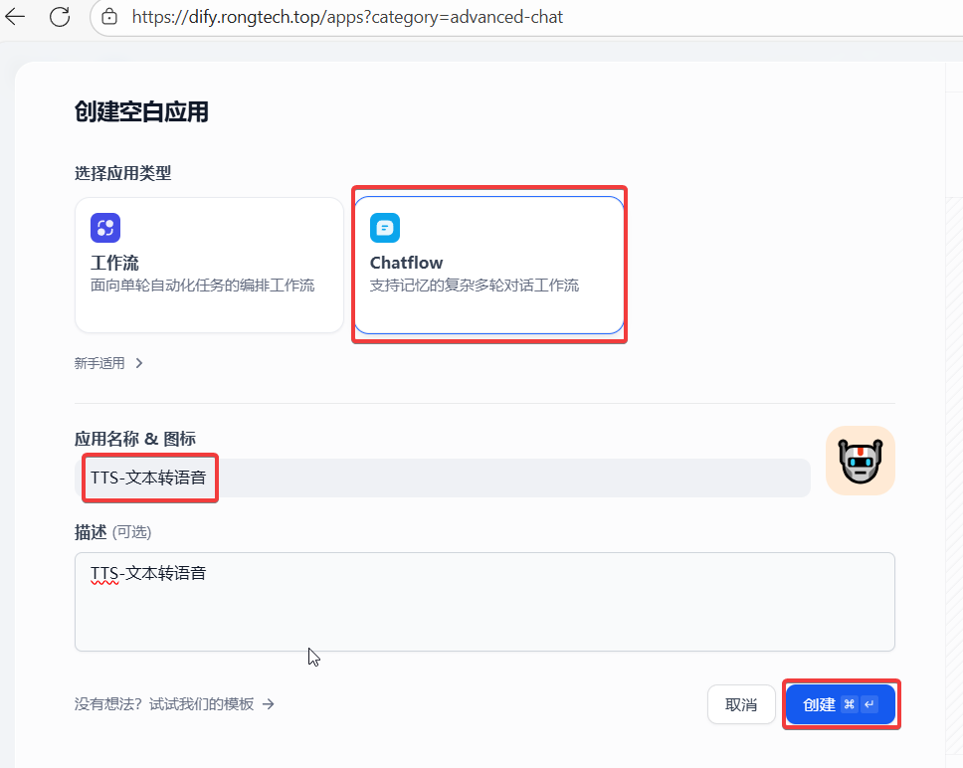Viewport: 963px width, 768px height.
Task: Click the arrow beside the template link
Action: (x=269, y=704)
